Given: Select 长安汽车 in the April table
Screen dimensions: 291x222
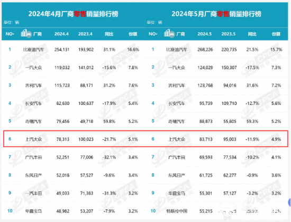Looking at the screenshot, I should 33,103.
